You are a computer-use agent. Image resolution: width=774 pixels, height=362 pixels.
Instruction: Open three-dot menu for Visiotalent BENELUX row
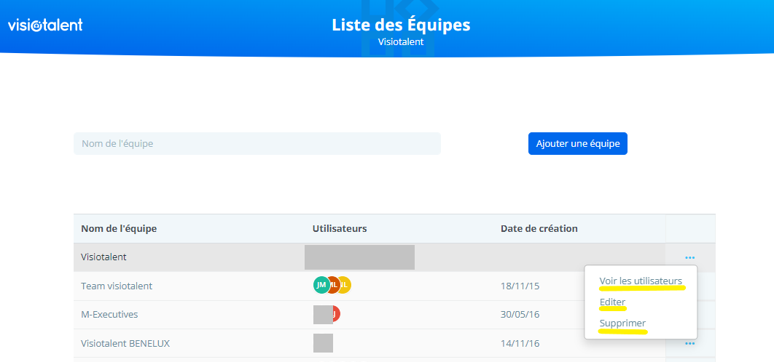pyautogui.click(x=689, y=343)
